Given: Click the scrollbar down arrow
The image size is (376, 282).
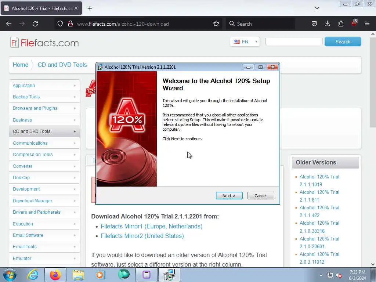Looking at the screenshot, I should pos(373,264).
